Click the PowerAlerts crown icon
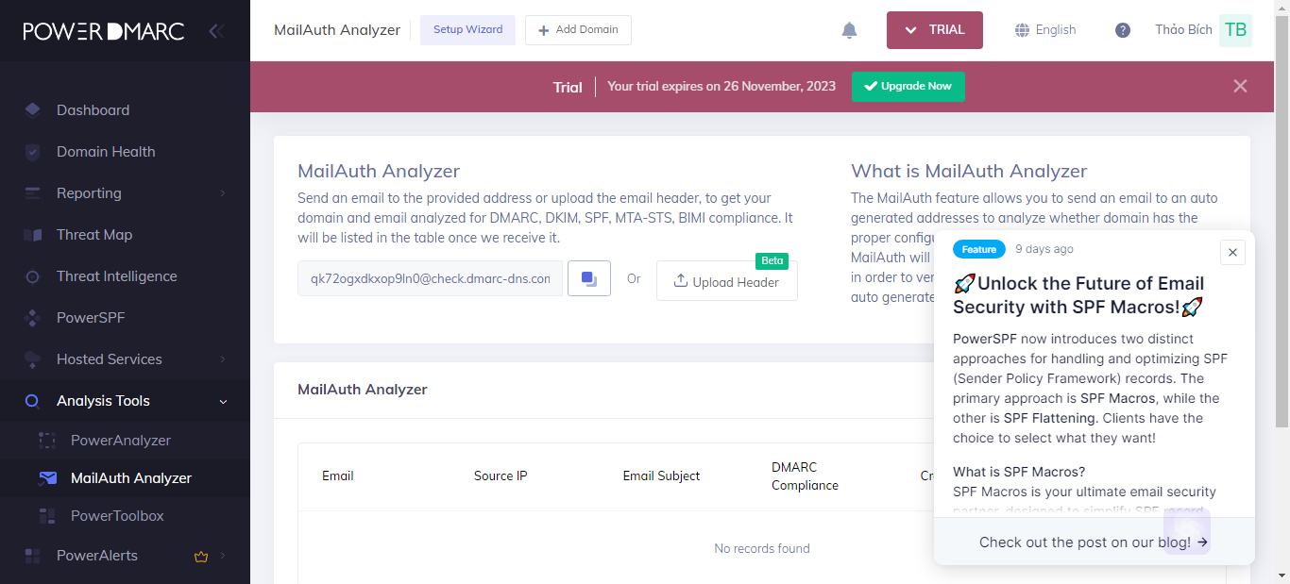This screenshot has height=584, width=1290. coord(200,557)
